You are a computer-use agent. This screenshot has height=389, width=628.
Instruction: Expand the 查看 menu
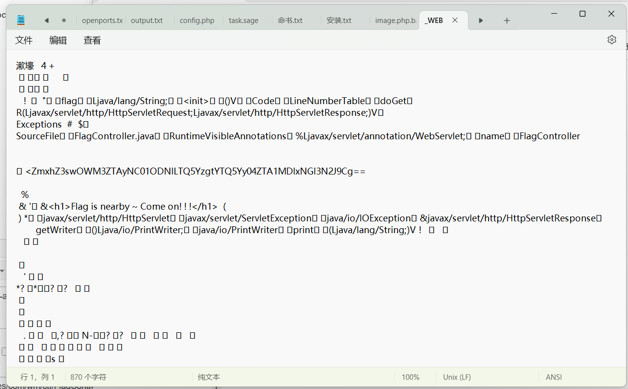[x=92, y=41]
